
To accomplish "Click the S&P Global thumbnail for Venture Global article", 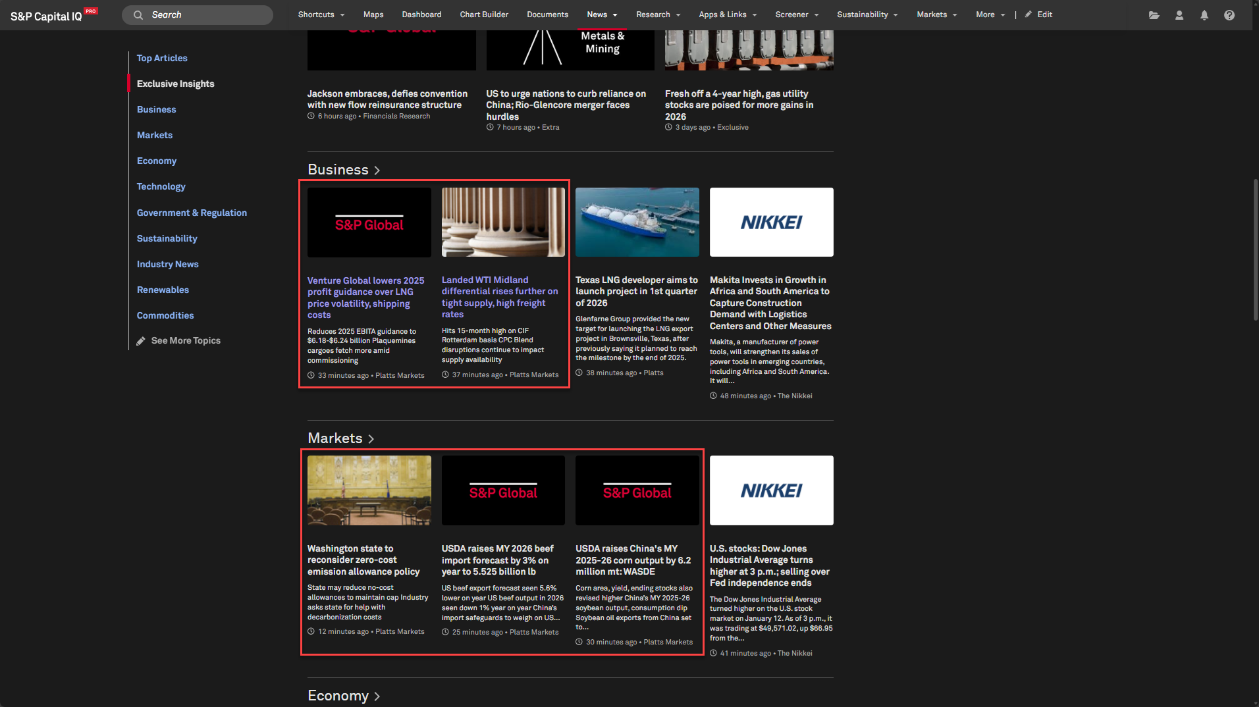I will pyautogui.click(x=369, y=223).
